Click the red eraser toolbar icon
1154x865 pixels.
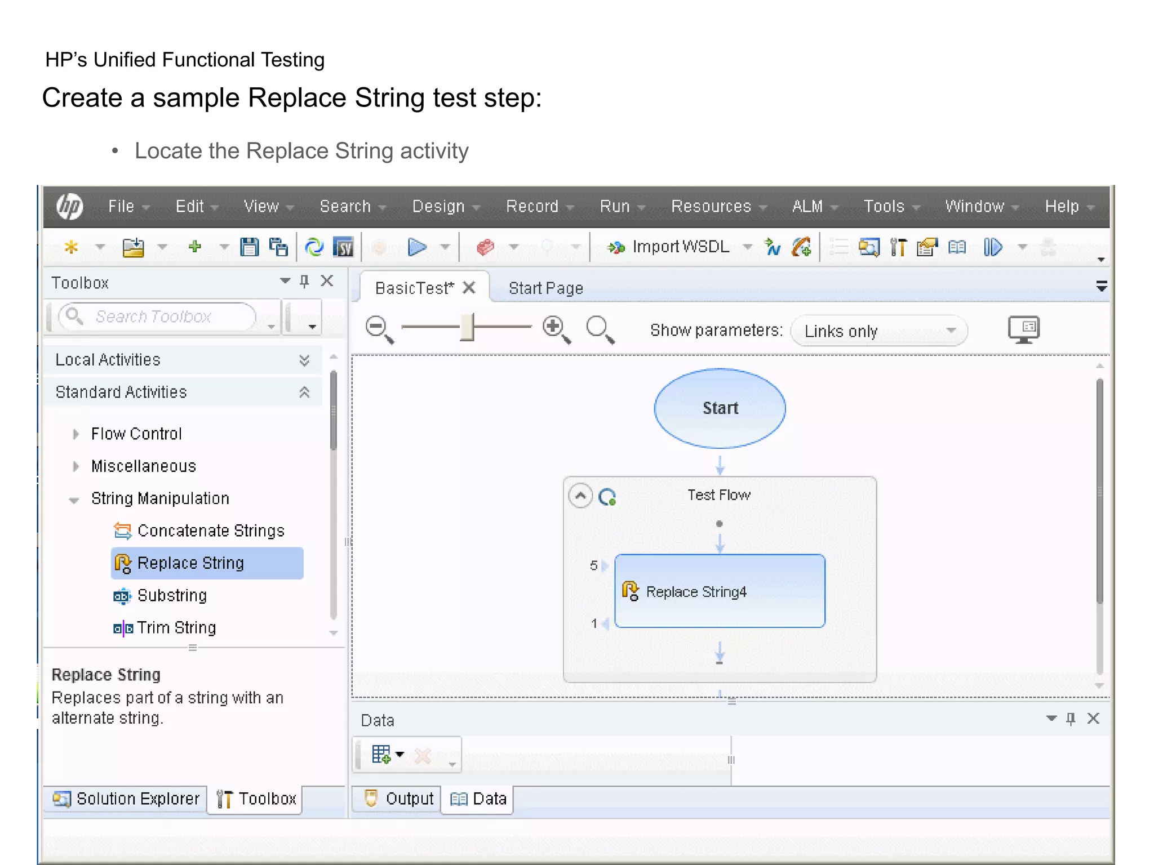[x=485, y=247]
